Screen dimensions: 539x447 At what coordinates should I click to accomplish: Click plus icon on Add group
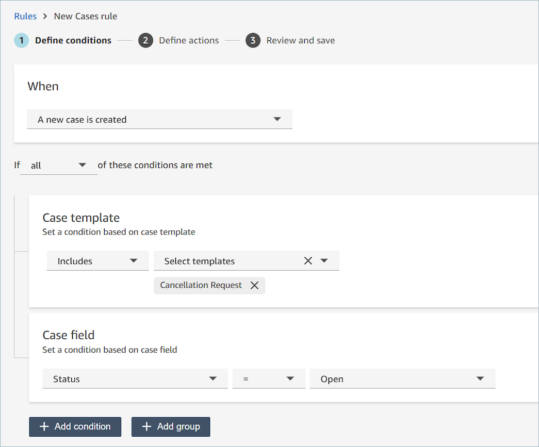[147, 427]
